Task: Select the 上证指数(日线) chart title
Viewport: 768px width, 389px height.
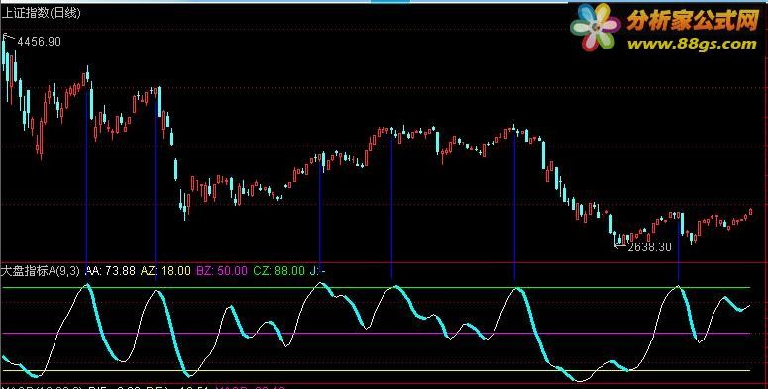Action: (42, 13)
